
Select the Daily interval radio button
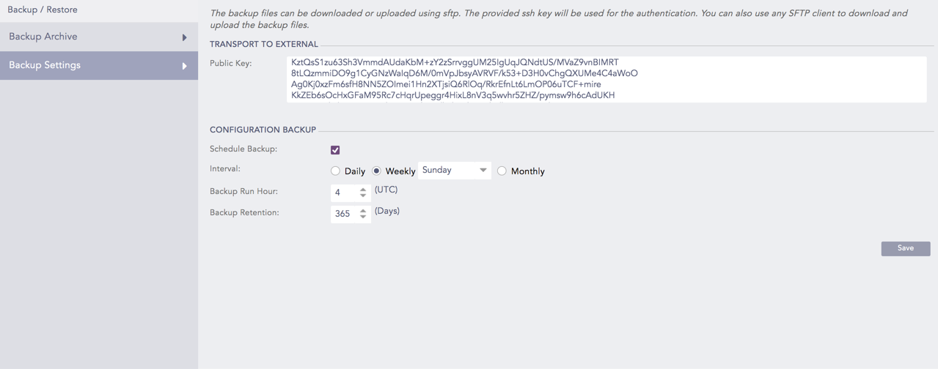click(x=335, y=171)
